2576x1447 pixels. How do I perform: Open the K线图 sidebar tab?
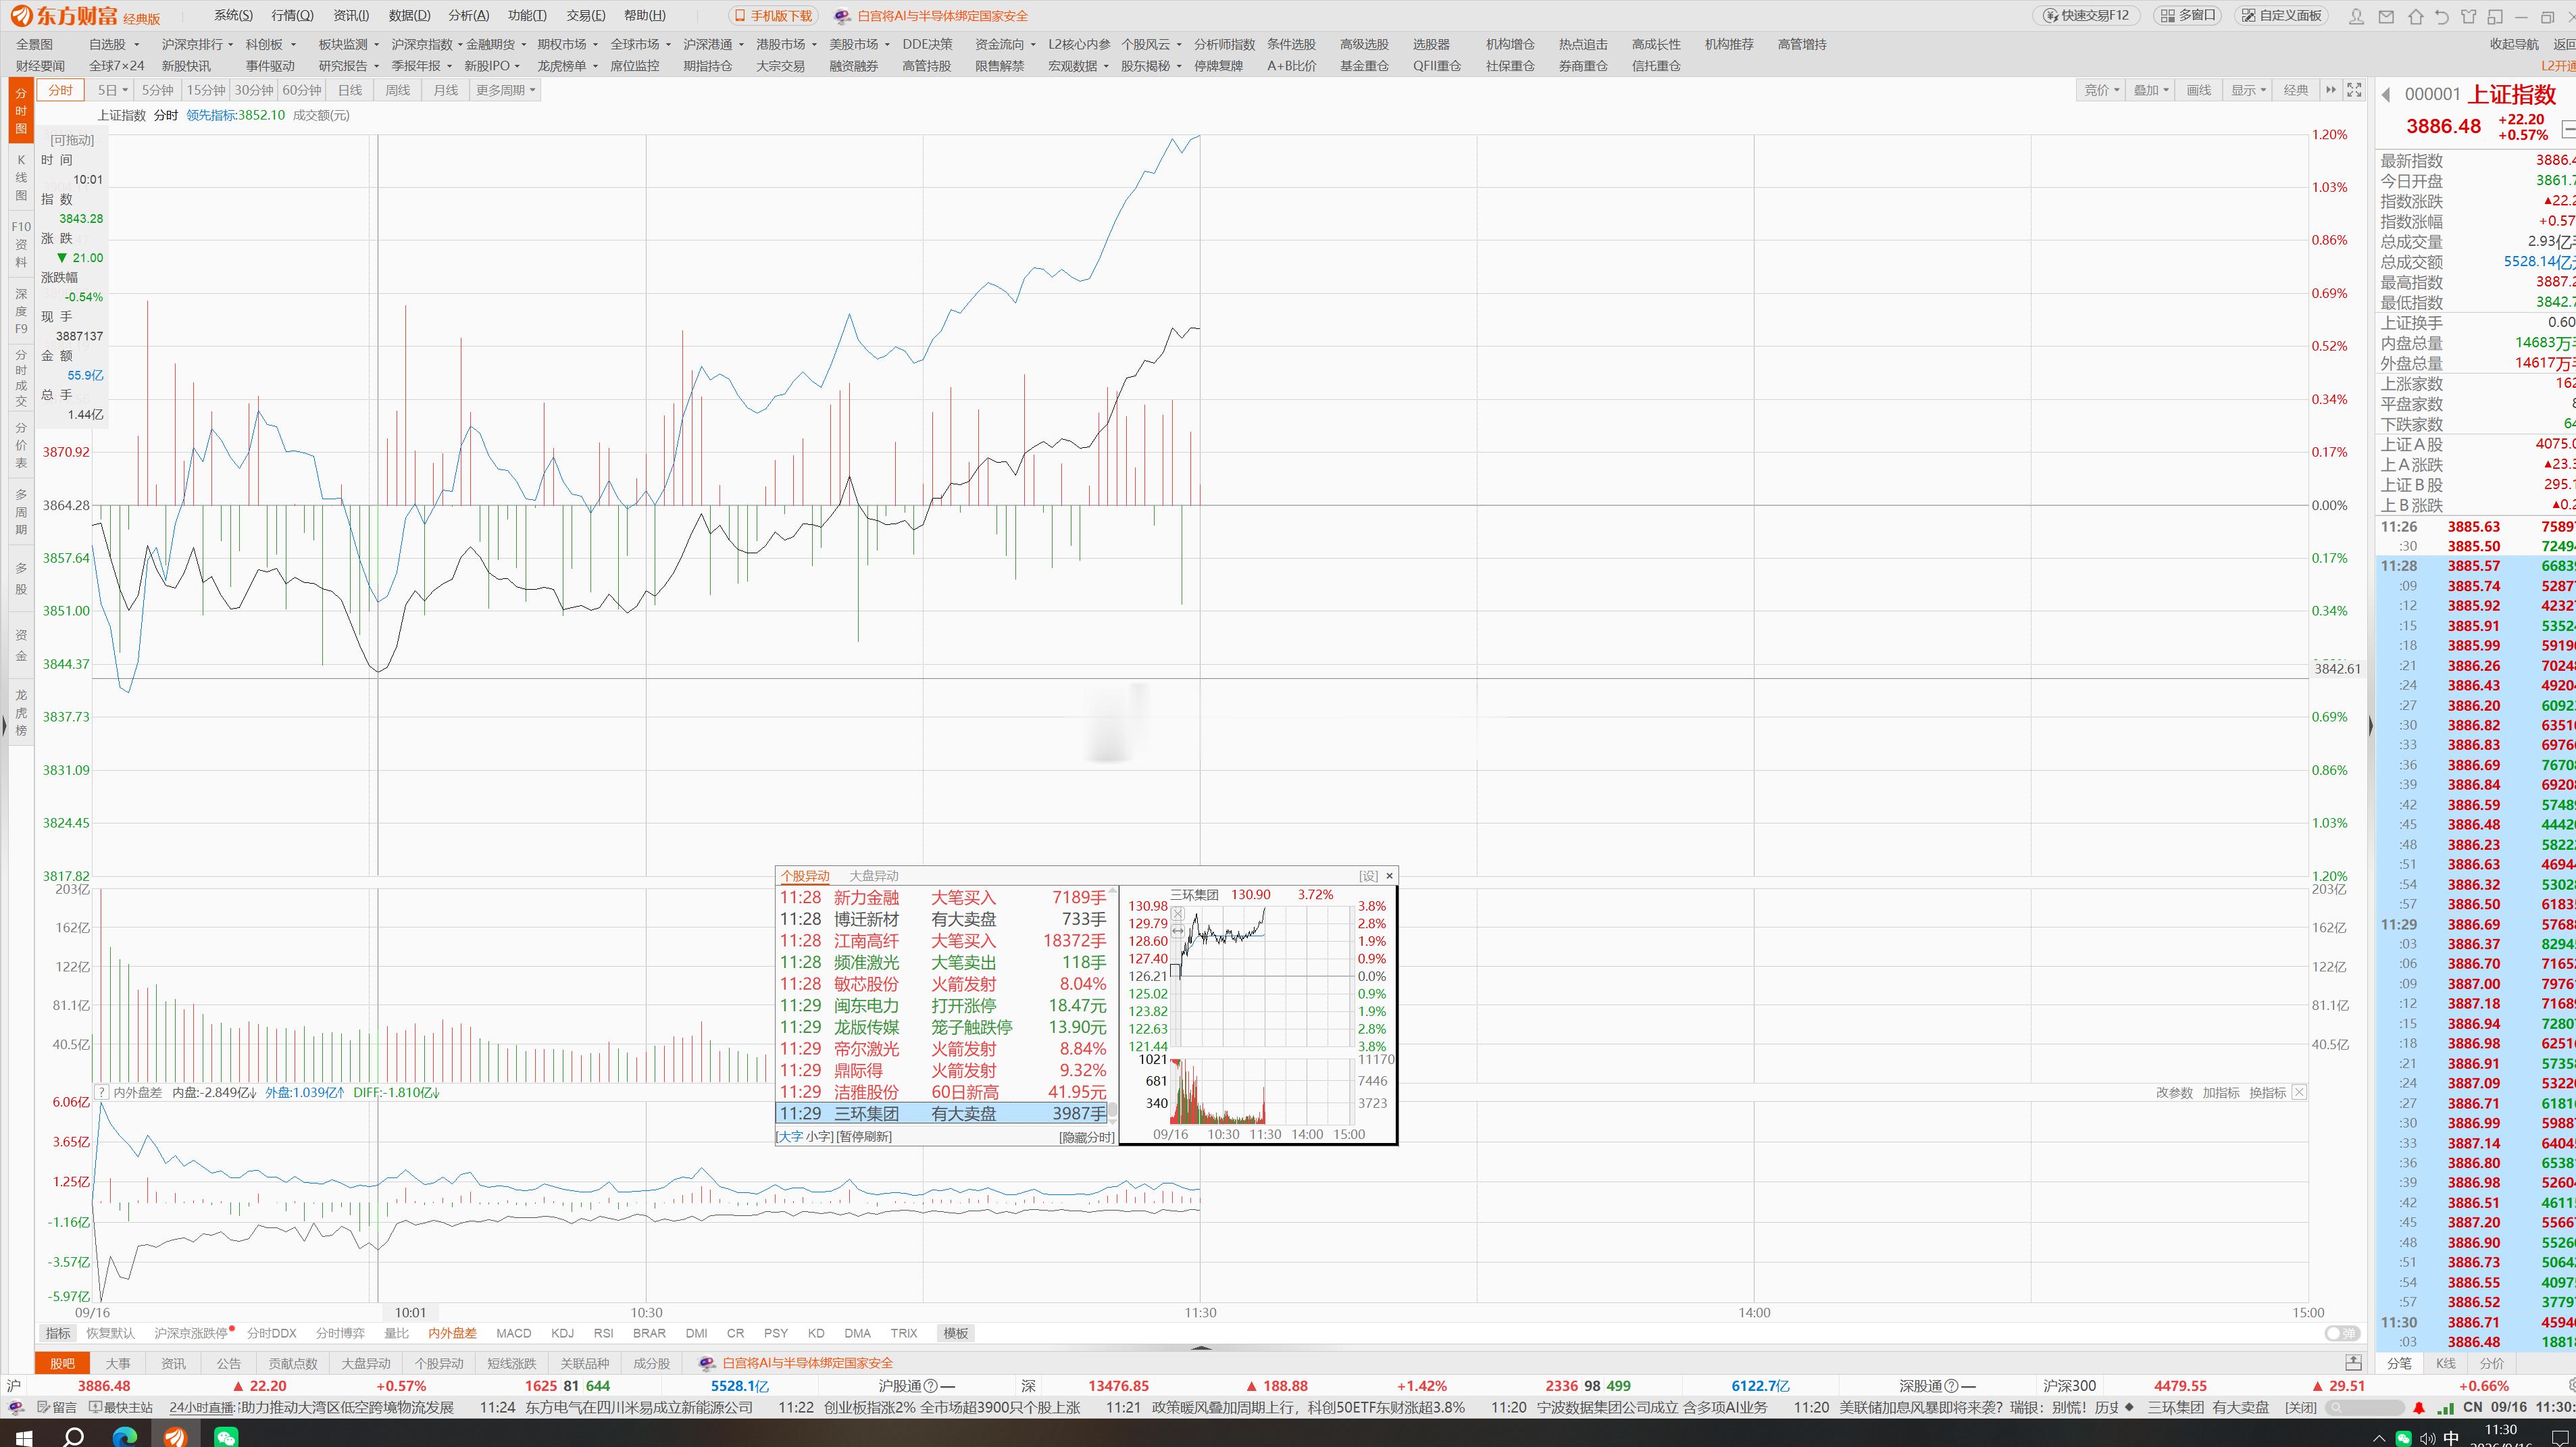coord(21,178)
